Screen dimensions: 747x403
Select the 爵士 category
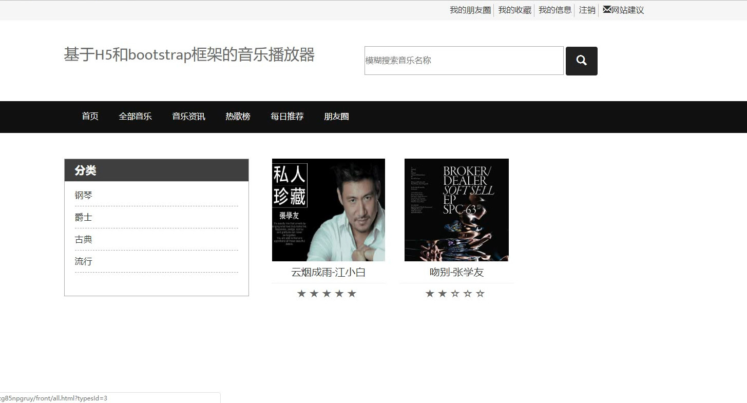click(83, 218)
